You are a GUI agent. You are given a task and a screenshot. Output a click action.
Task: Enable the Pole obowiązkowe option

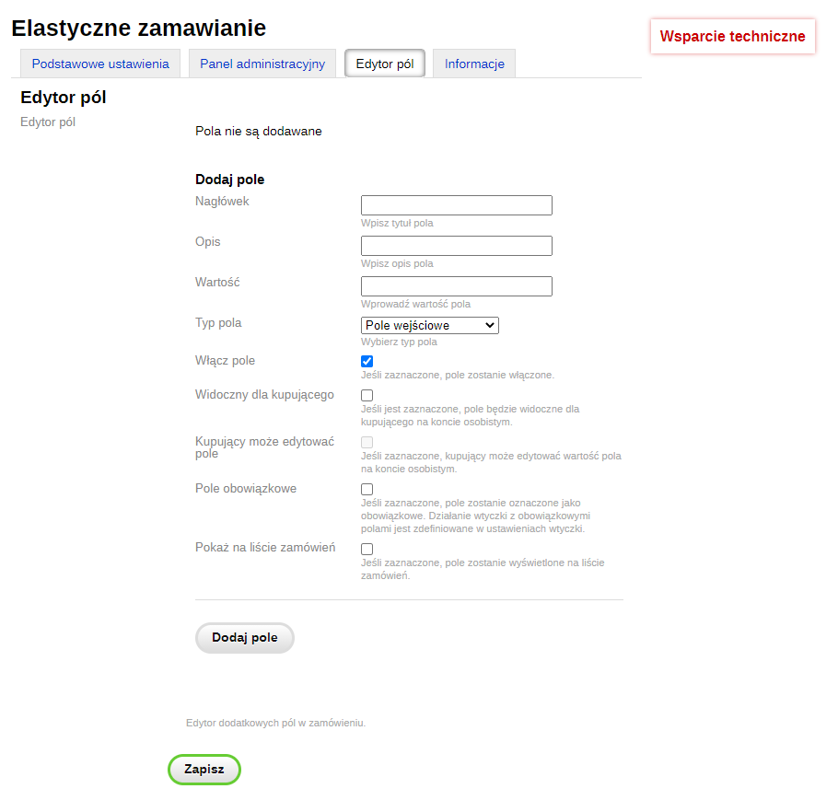(367, 489)
